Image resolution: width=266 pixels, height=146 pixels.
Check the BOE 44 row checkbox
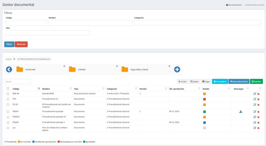click(x=8, y=94)
